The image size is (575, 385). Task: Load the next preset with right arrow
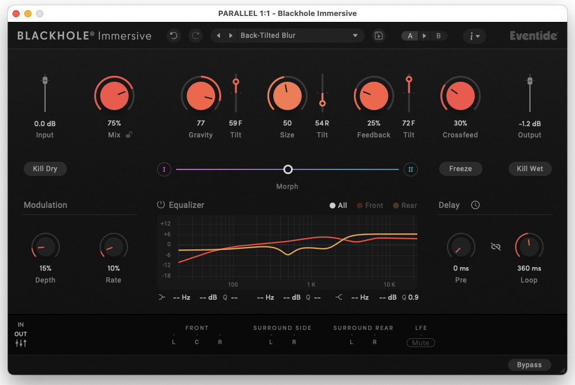(x=231, y=36)
